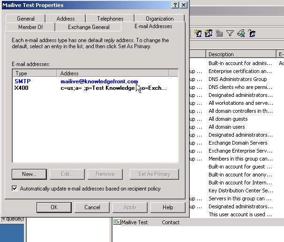Select 'This user account is used ...' row

pos(240,214)
